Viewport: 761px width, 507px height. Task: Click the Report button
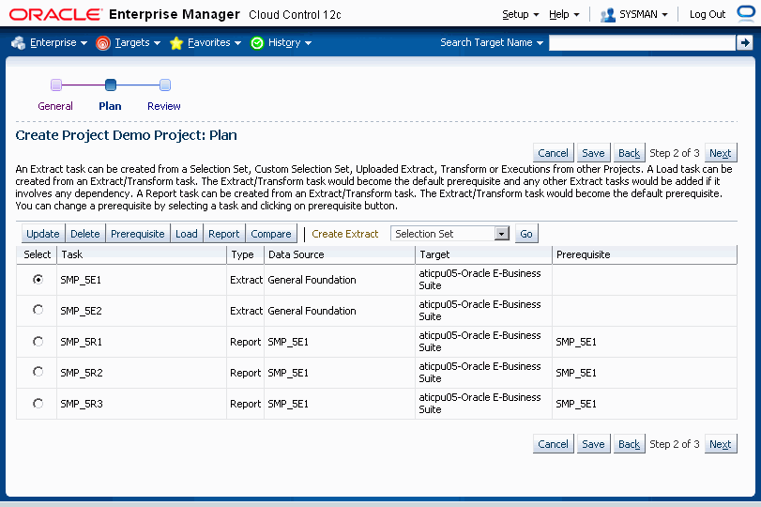[x=223, y=234]
